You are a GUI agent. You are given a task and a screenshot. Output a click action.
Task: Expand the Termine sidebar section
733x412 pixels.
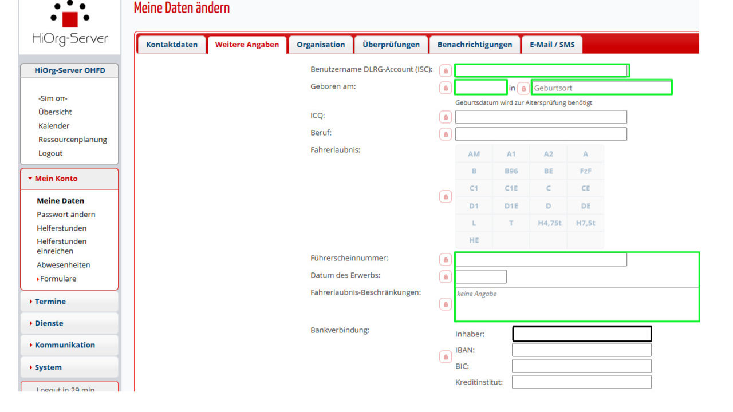tap(50, 302)
